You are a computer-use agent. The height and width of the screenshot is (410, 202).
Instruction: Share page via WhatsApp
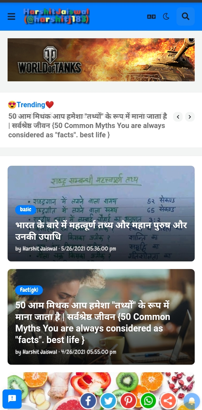coord(148,401)
